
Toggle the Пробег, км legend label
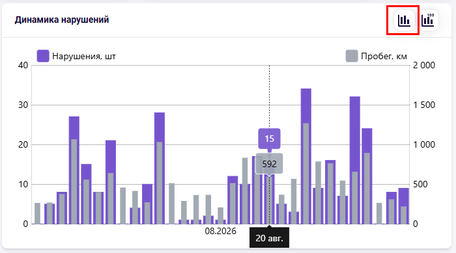(x=384, y=56)
